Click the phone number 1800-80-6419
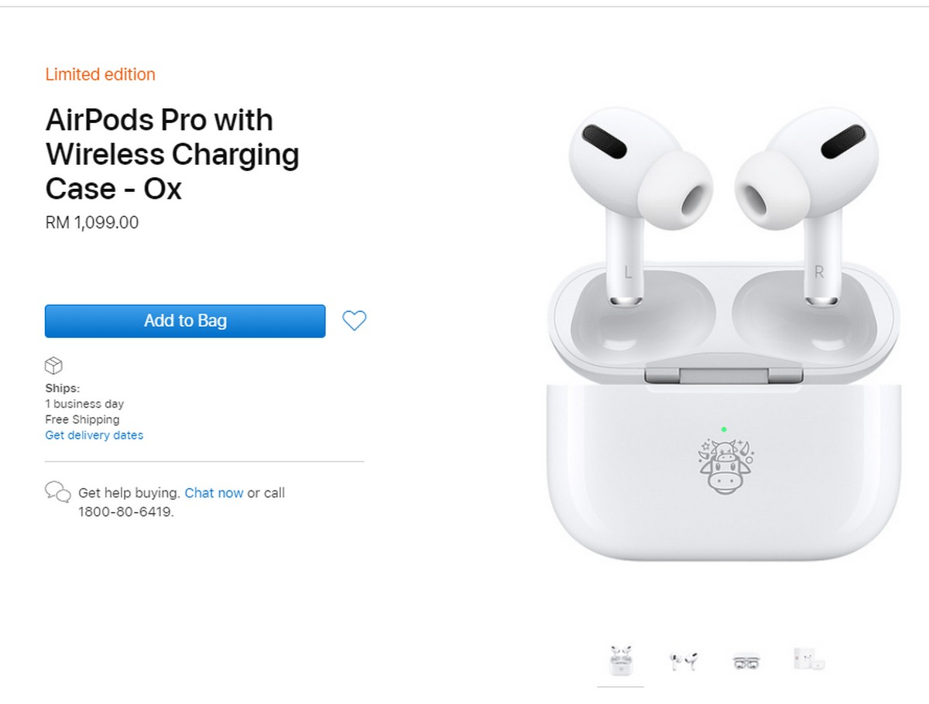Screen dimensions: 929x704 coord(125,512)
